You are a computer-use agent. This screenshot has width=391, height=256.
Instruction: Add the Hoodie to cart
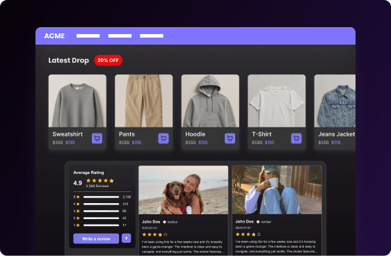[x=230, y=138]
